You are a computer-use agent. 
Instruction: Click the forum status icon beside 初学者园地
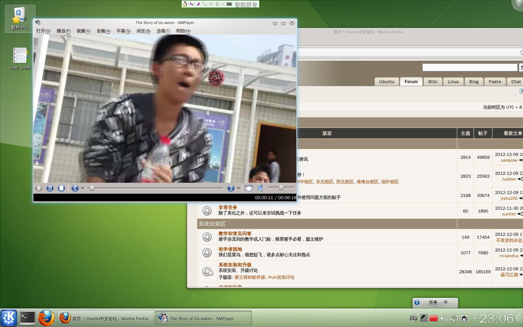tap(207, 253)
